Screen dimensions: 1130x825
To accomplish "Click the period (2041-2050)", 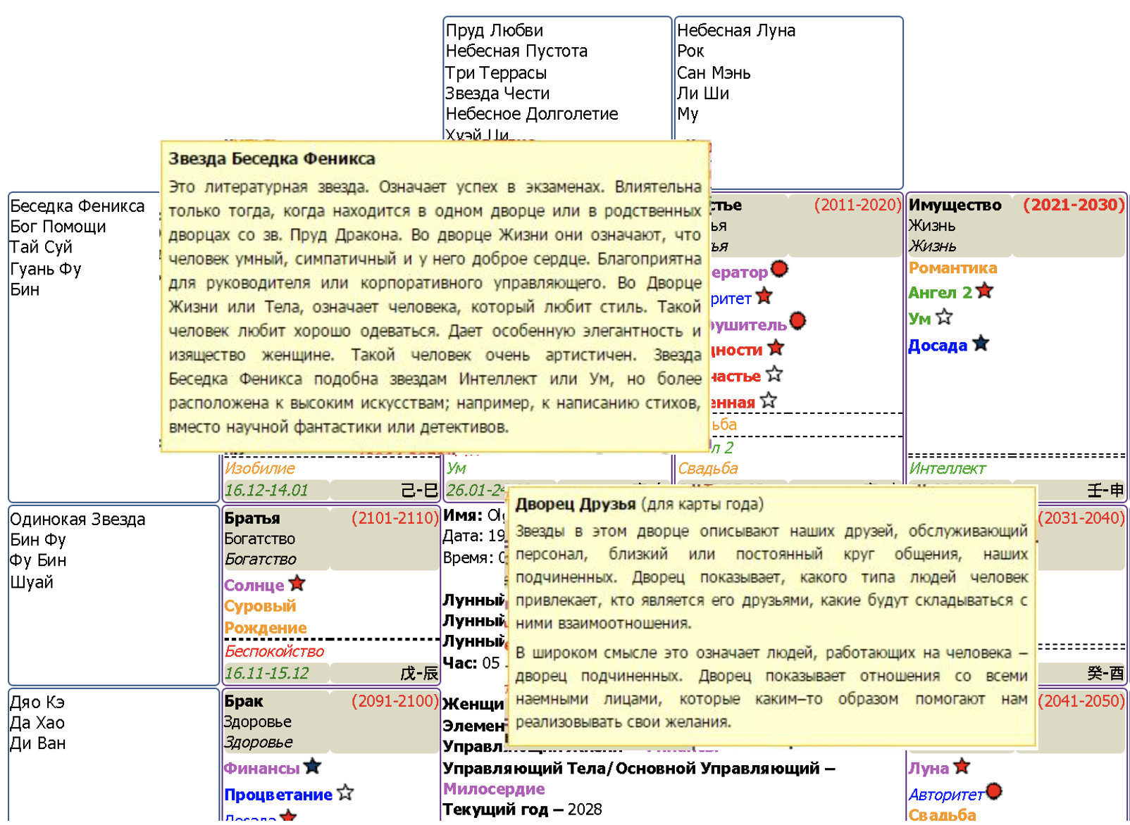I will click(x=1081, y=702).
